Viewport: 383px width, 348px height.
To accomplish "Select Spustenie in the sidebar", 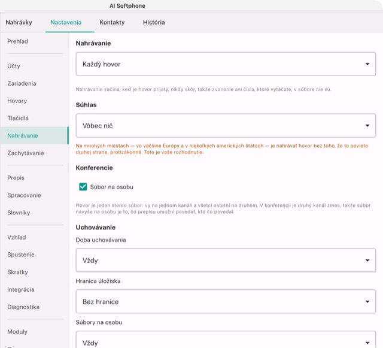I will coord(34,255).
